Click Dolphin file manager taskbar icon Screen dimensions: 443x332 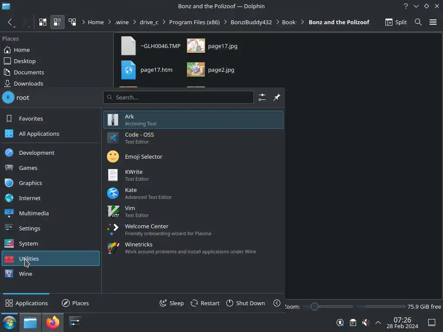[x=30, y=322]
